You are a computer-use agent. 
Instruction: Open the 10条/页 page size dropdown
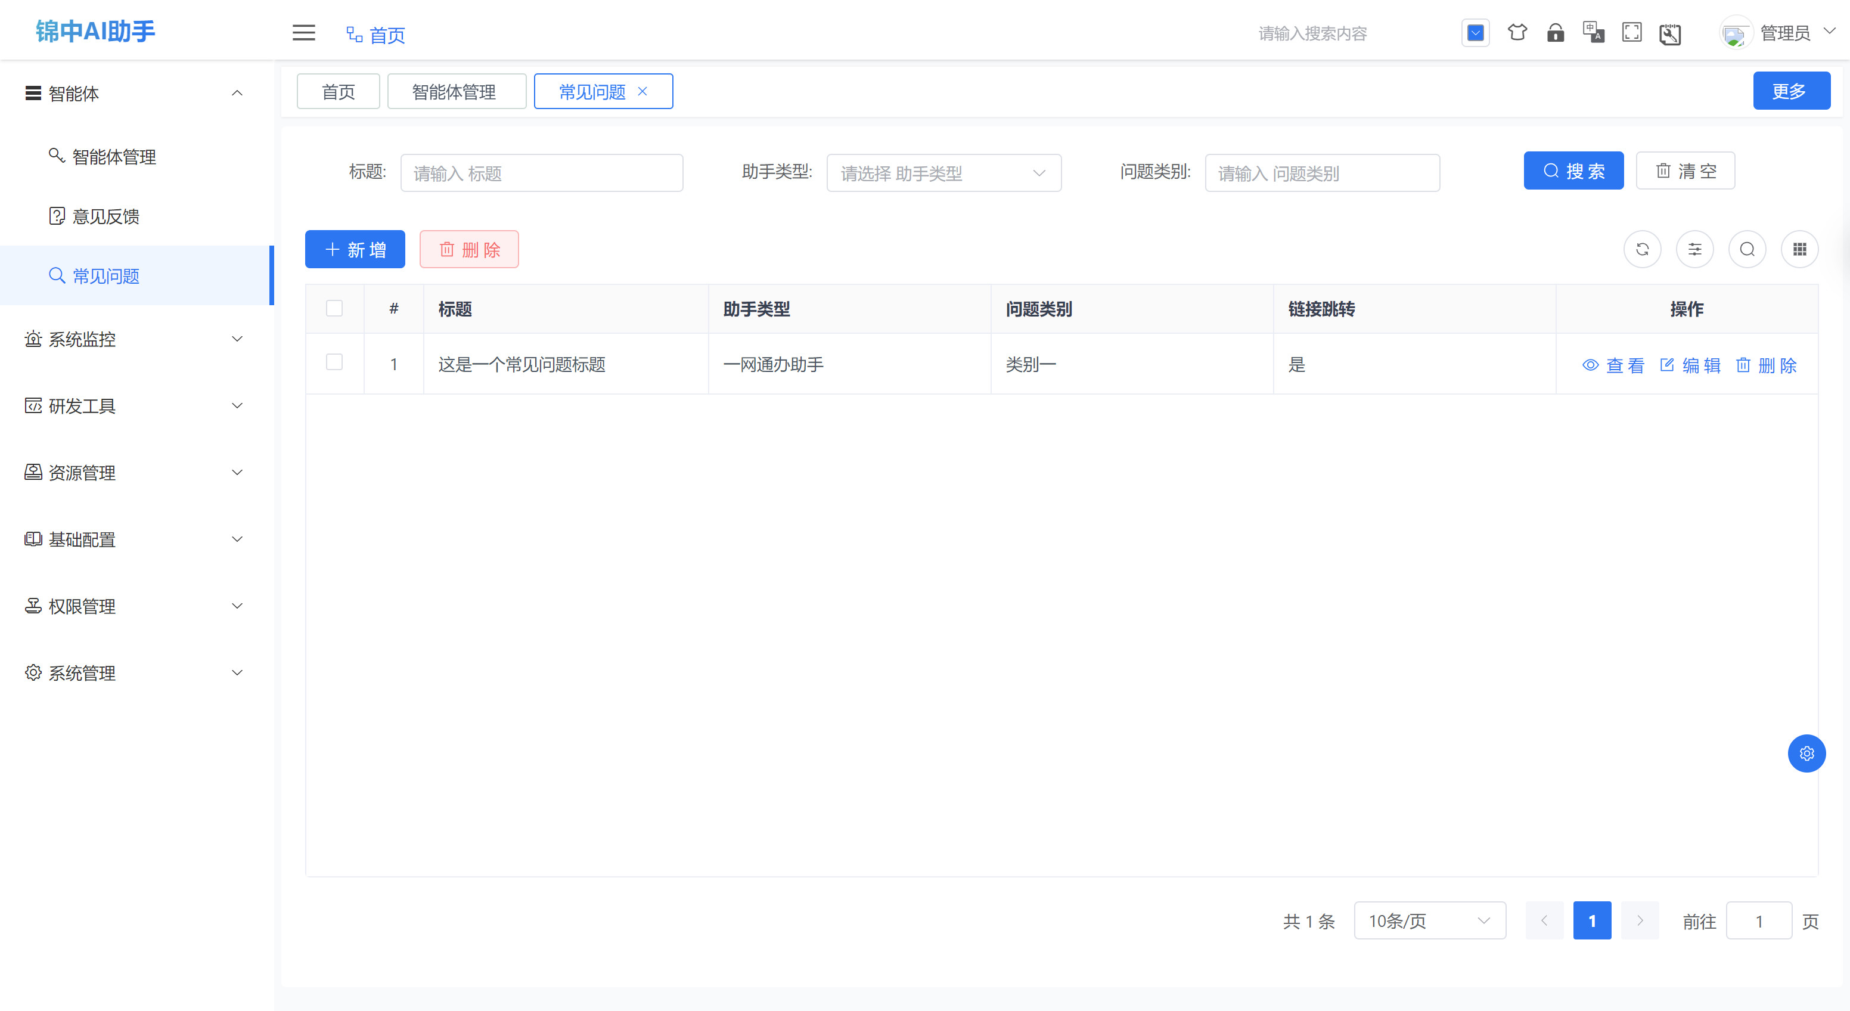coord(1429,920)
